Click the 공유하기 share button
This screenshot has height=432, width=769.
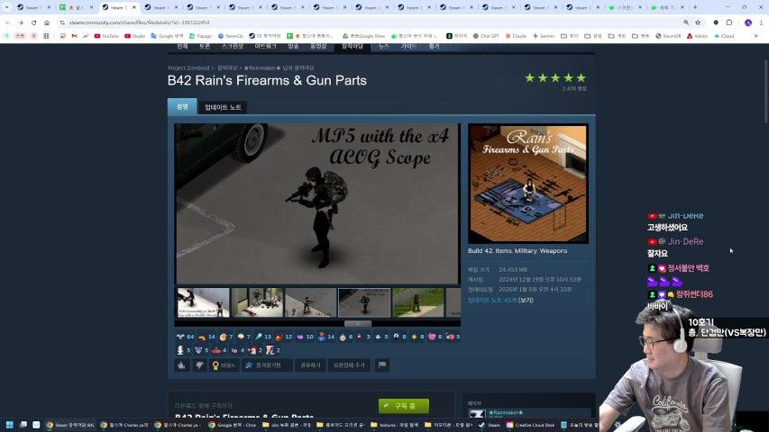[310, 364]
